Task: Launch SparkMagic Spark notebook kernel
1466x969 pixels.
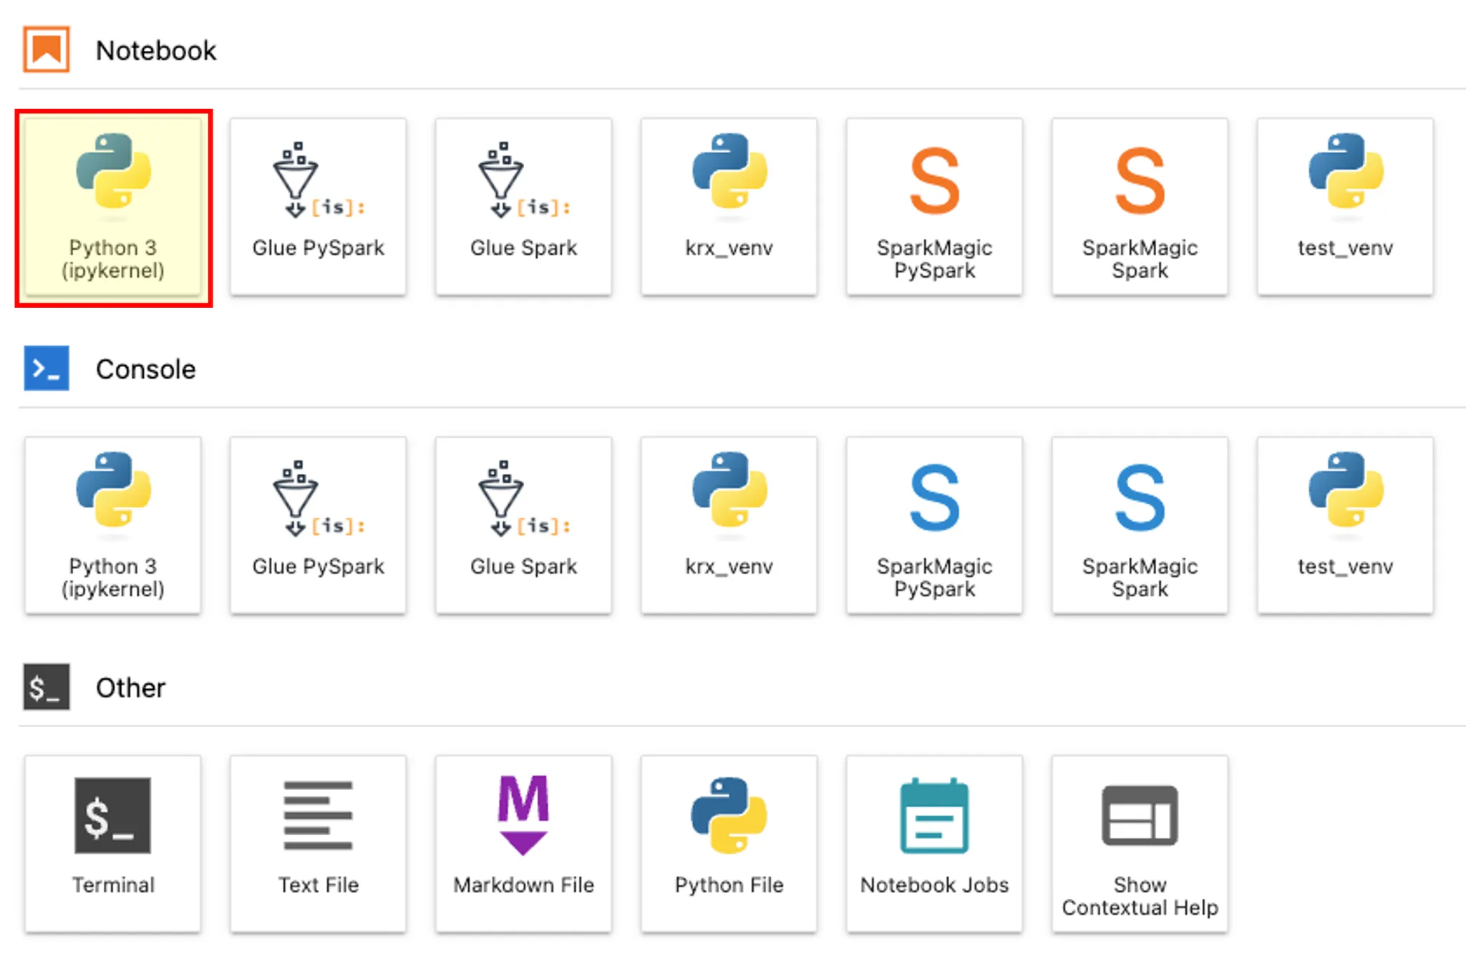Action: pyautogui.click(x=1140, y=207)
